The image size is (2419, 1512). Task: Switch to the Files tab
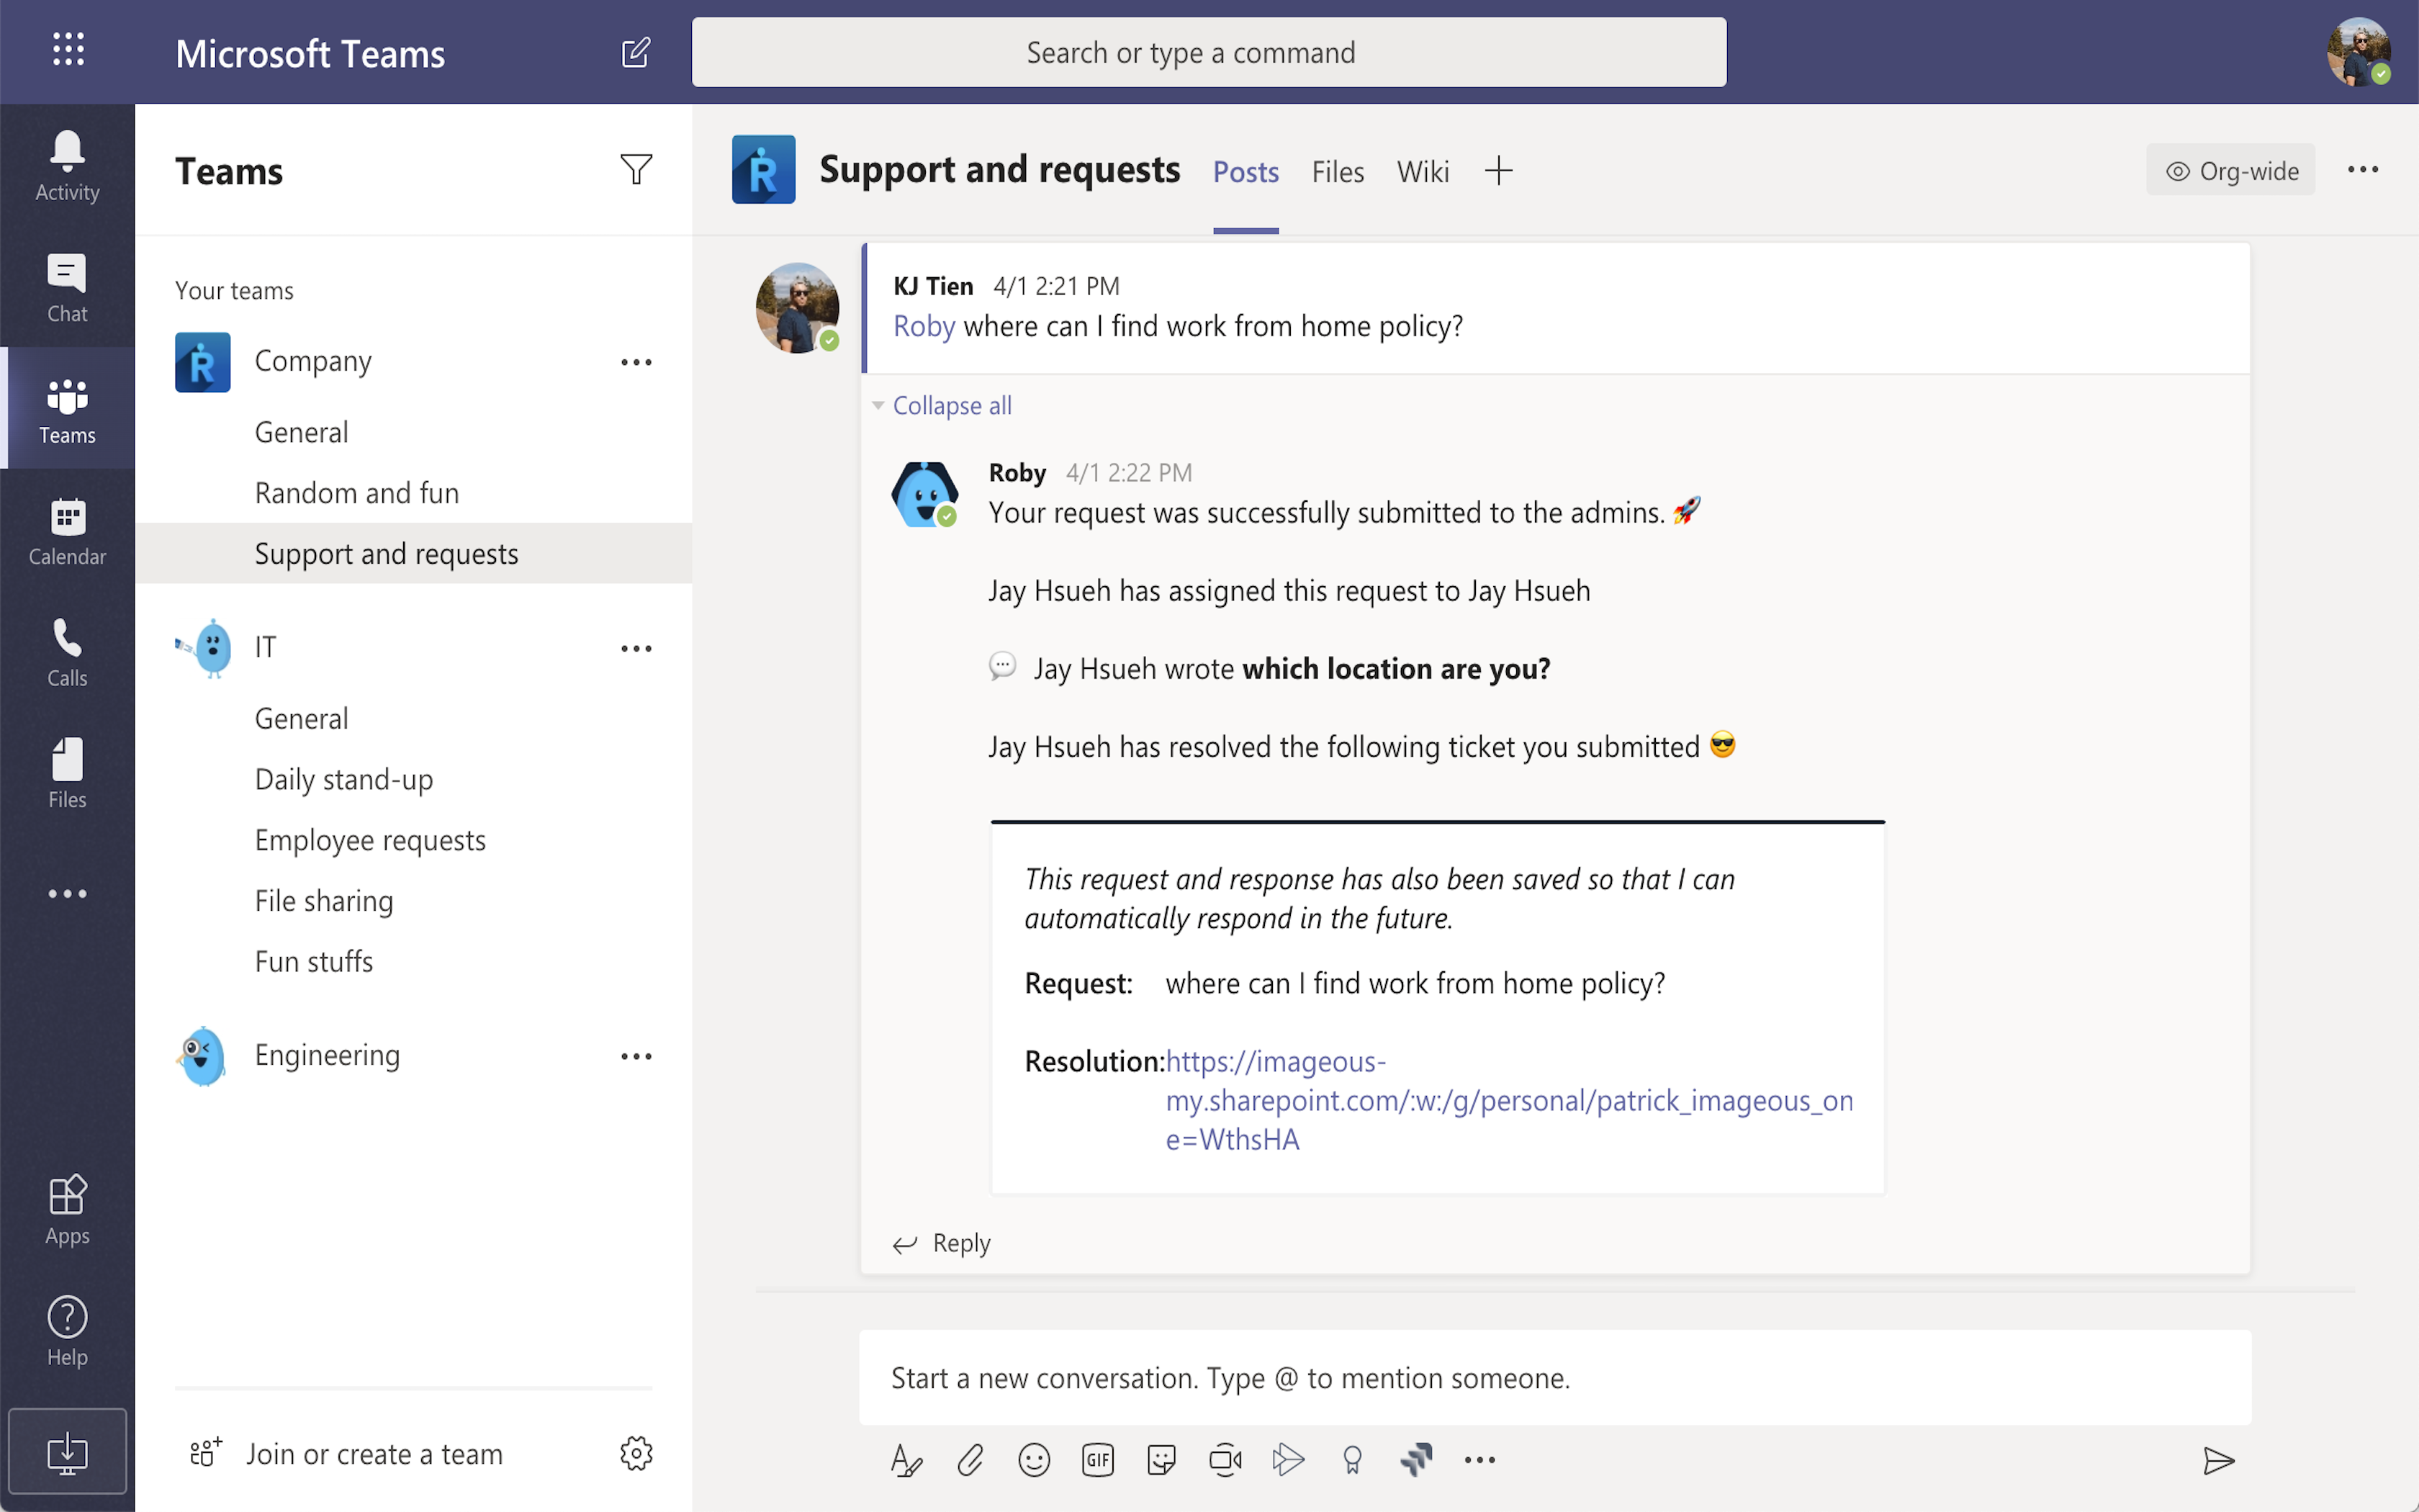1338,172
